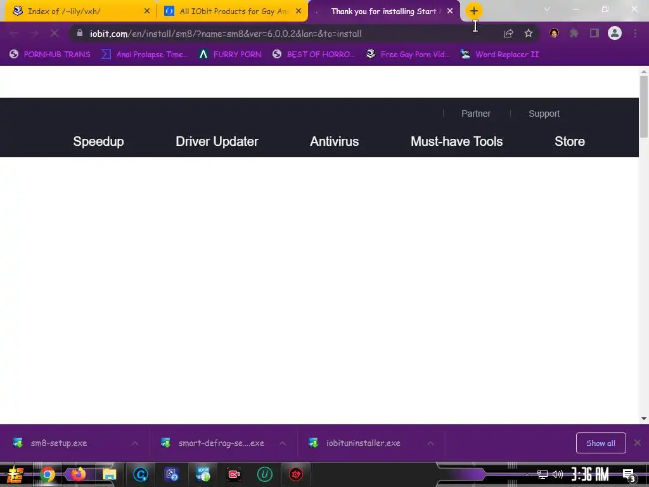Open the 'Word Replacer II' bookmark

pos(499,55)
